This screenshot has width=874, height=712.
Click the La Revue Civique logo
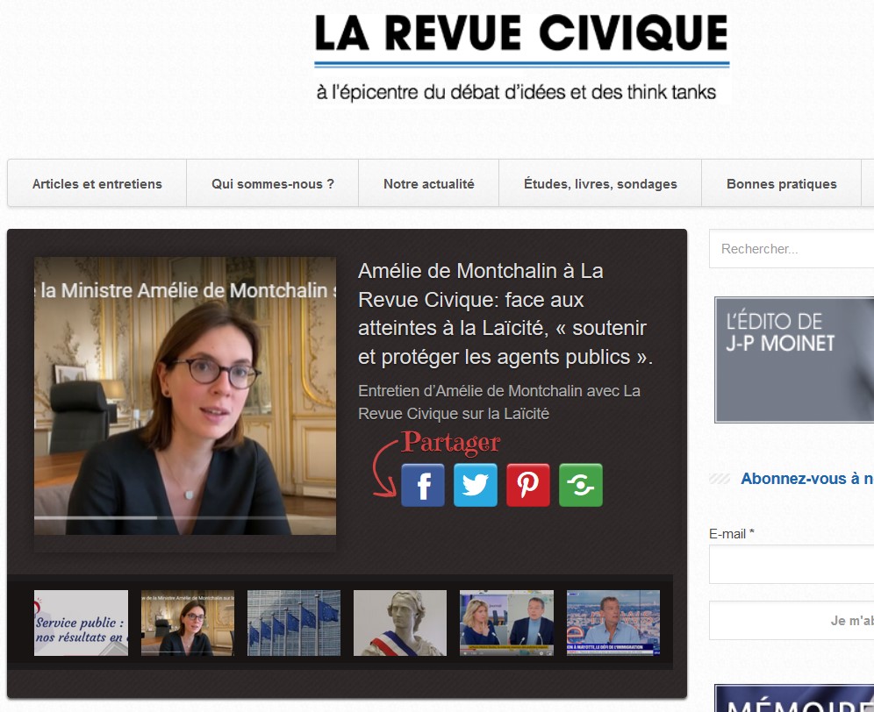click(522, 57)
